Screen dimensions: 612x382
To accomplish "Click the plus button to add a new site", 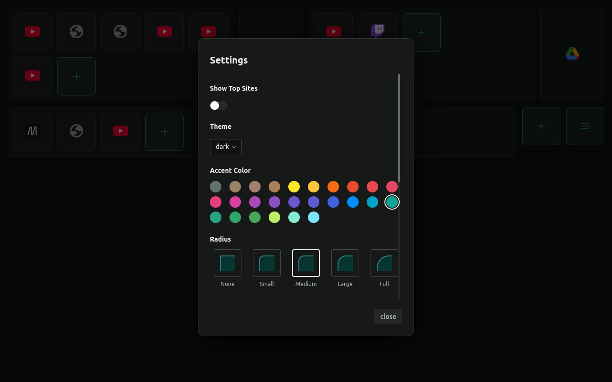I will click(x=76, y=76).
